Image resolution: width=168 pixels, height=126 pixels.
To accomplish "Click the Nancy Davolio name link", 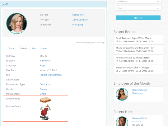I will [140, 90].
